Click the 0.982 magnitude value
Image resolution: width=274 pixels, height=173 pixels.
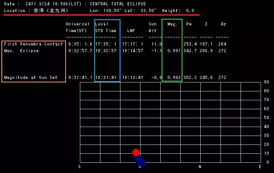174,78
